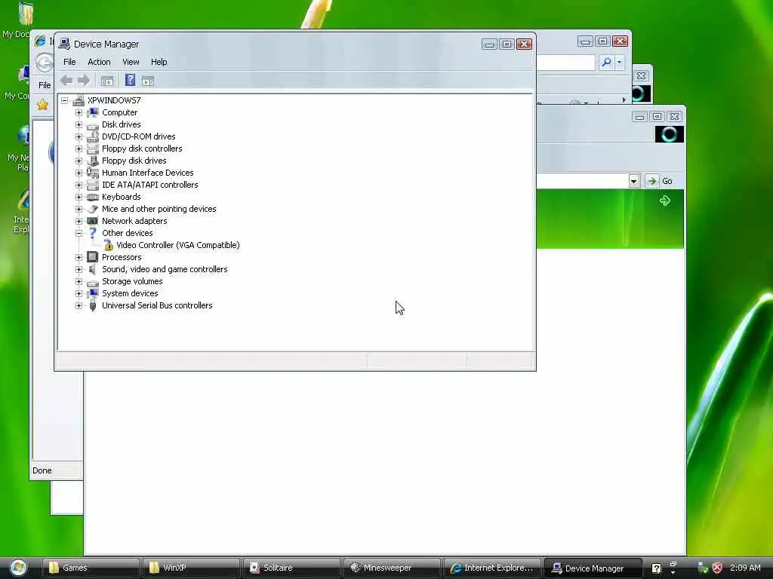Image resolution: width=773 pixels, height=579 pixels.
Task: Click the search magnifier in Internet Explorer window
Action: click(606, 62)
